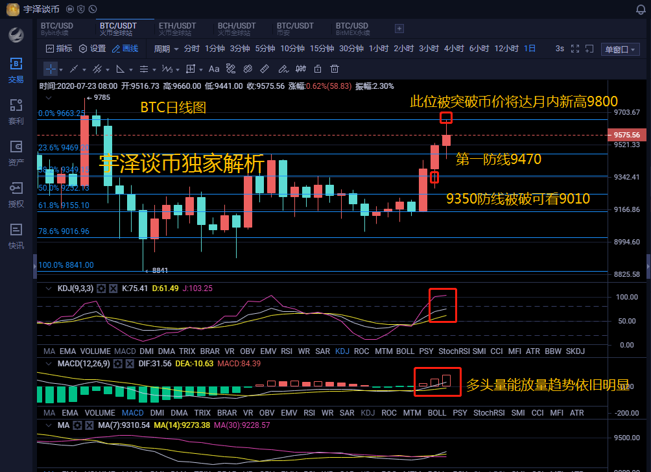Select the crosshair cursor tool

tap(51, 69)
